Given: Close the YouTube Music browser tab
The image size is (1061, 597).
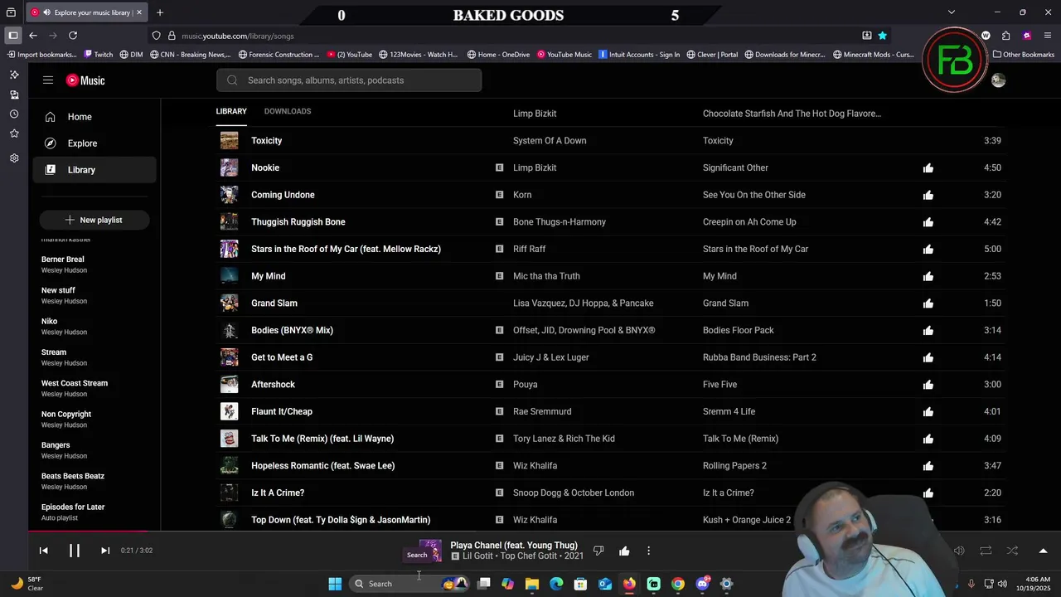Looking at the screenshot, I should click(x=139, y=12).
